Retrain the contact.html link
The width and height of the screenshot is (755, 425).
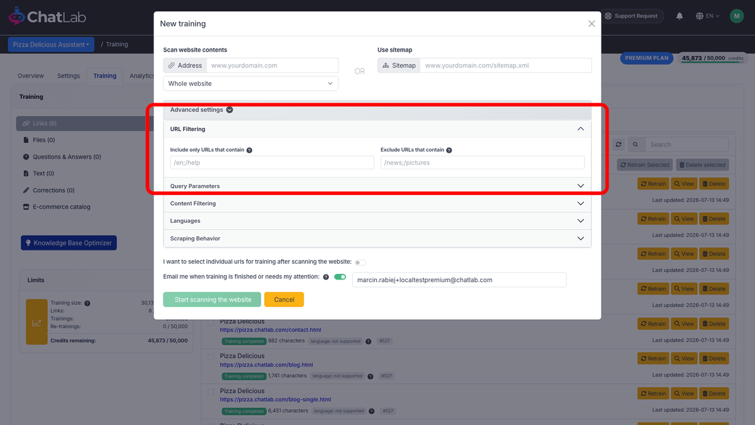pyautogui.click(x=652, y=324)
